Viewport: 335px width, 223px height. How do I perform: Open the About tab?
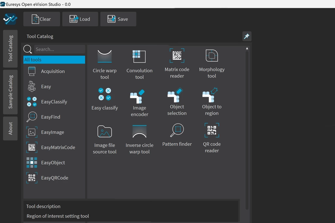pyautogui.click(x=10, y=128)
